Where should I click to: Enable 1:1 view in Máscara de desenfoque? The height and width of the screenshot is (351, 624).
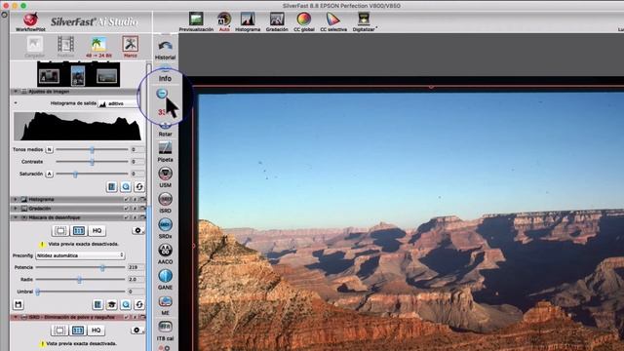79,231
